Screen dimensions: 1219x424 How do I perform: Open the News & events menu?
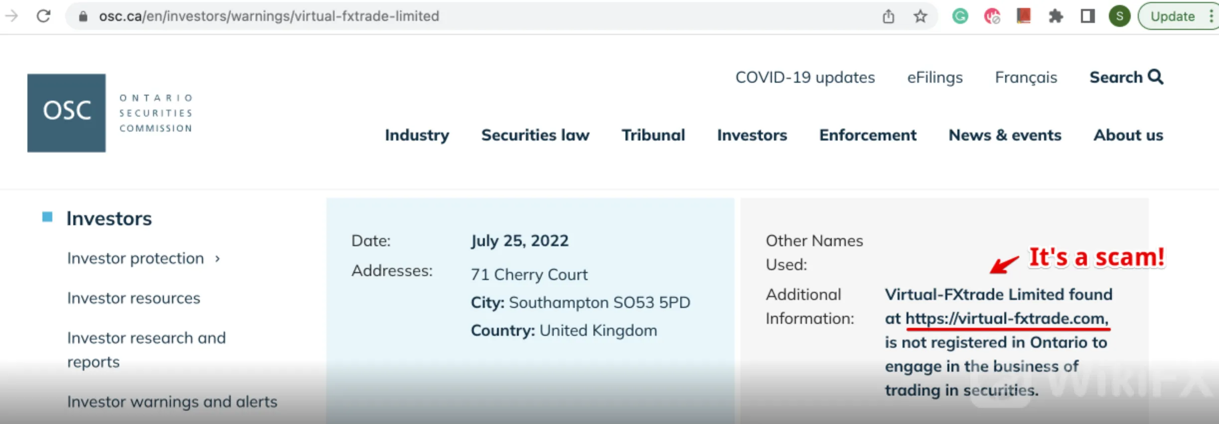tap(1005, 135)
